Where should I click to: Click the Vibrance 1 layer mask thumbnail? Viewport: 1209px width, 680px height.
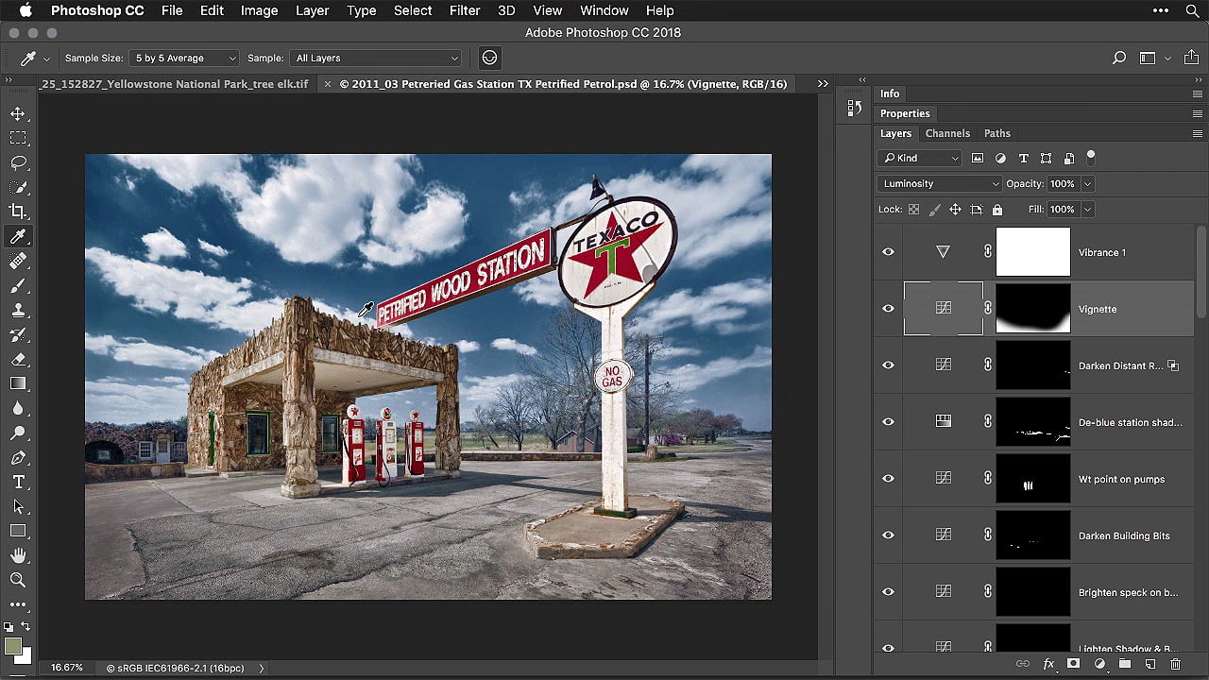(1033, 252)
